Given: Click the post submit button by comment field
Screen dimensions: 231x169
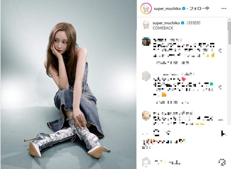Looking at the screenshot, I should 222,162.
